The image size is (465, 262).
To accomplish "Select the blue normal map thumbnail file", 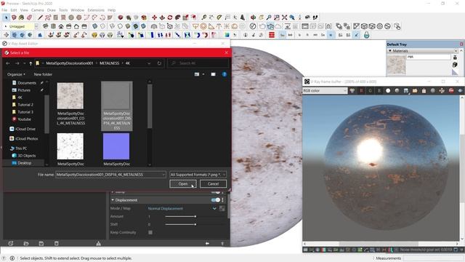I will click(x=116, y=146).
